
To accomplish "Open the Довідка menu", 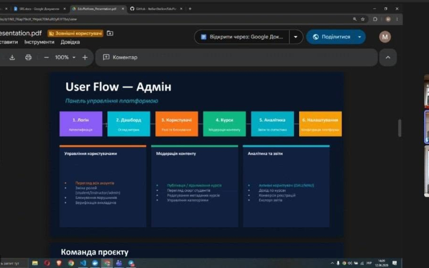I will (70, 42).
